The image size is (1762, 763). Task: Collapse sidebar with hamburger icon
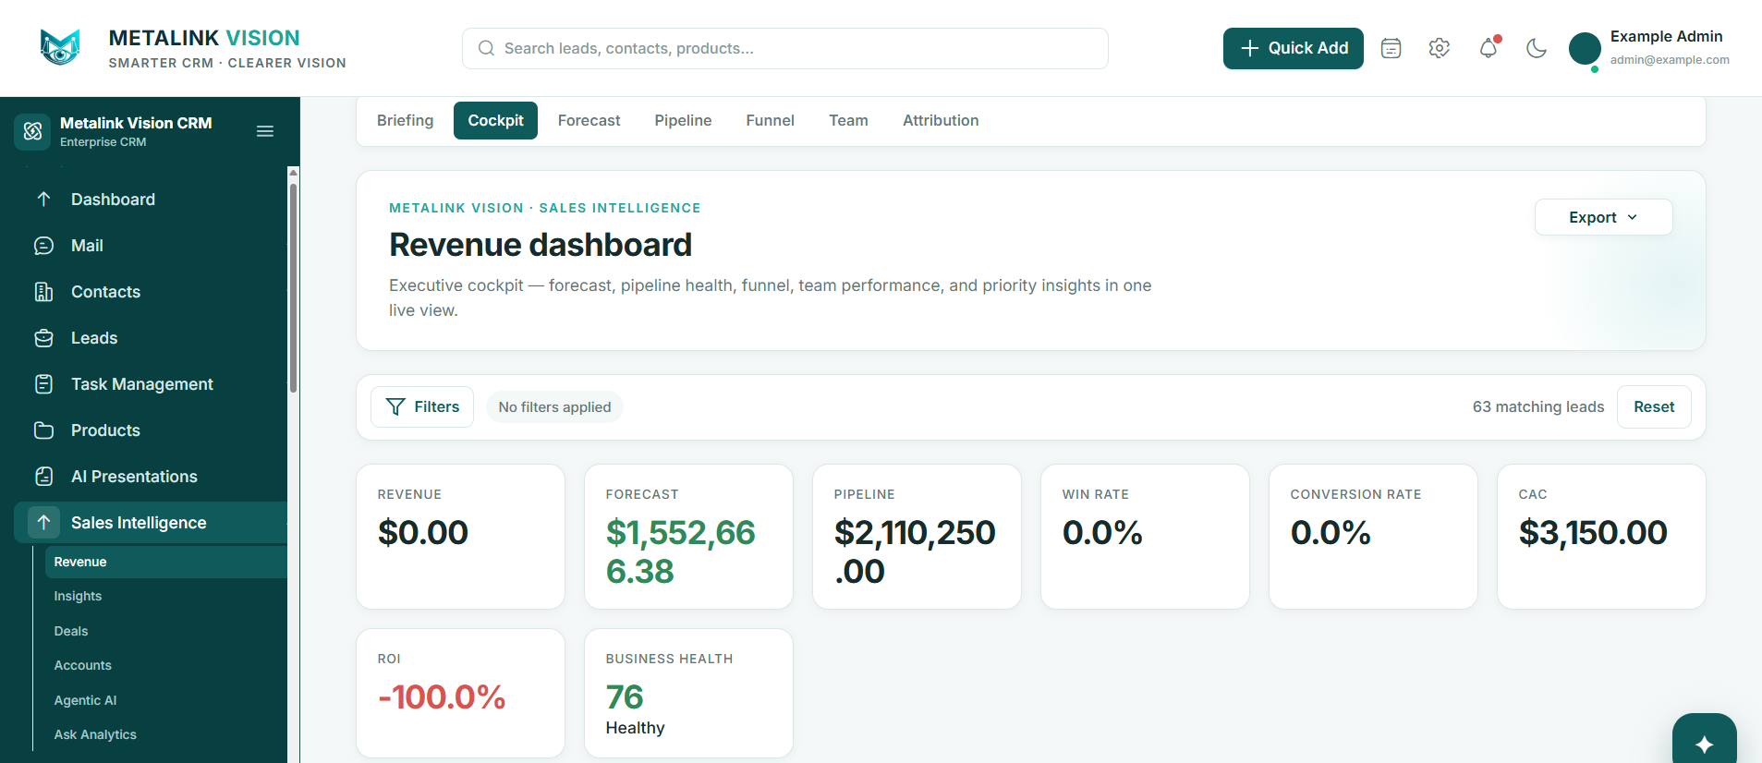(x=265, y=131)
